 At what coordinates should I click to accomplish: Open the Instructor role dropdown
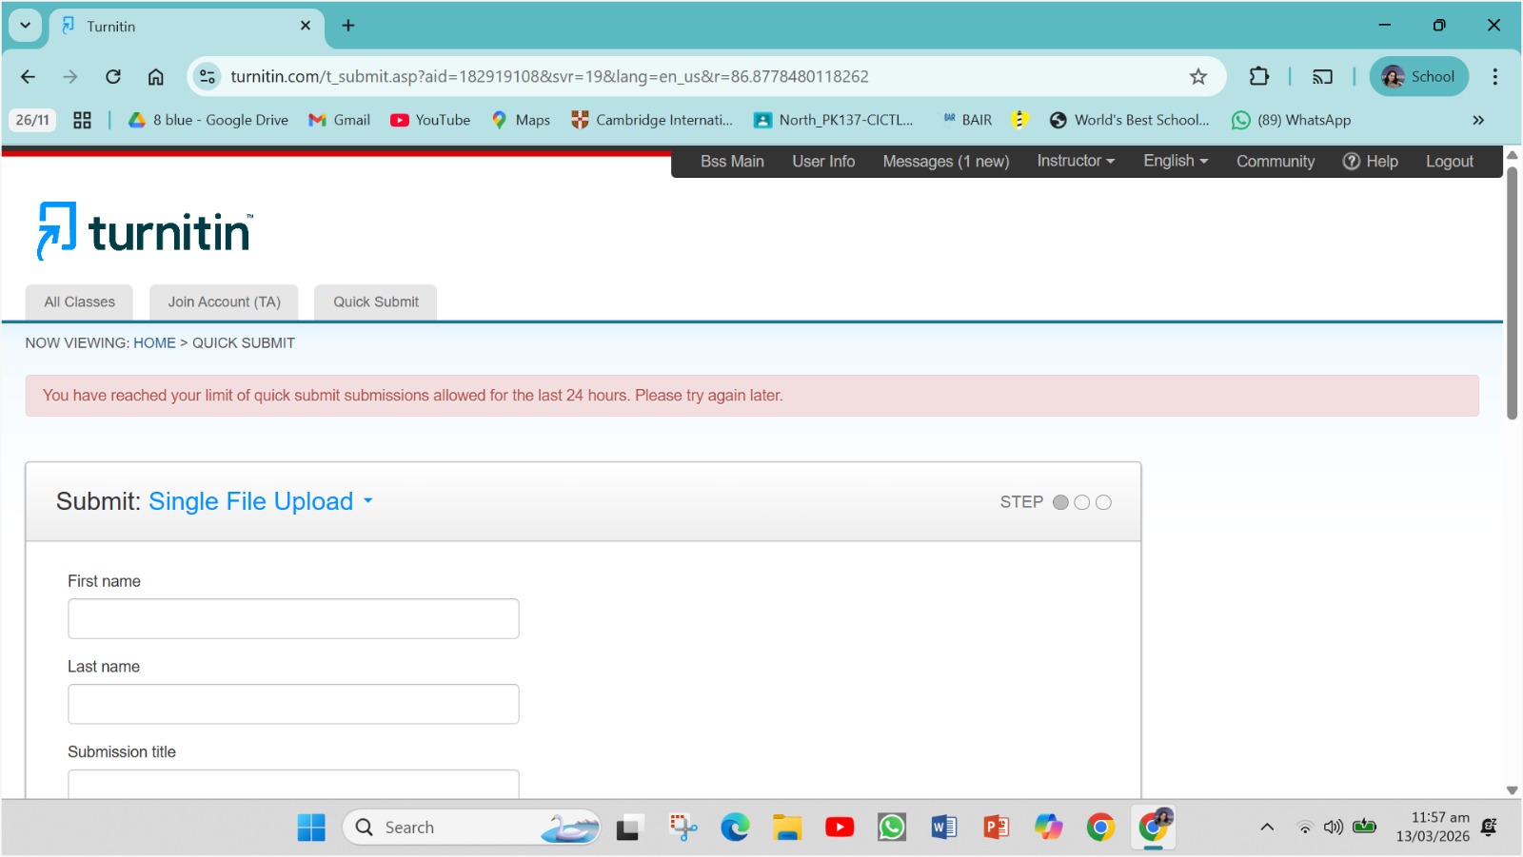[1075, 161]
